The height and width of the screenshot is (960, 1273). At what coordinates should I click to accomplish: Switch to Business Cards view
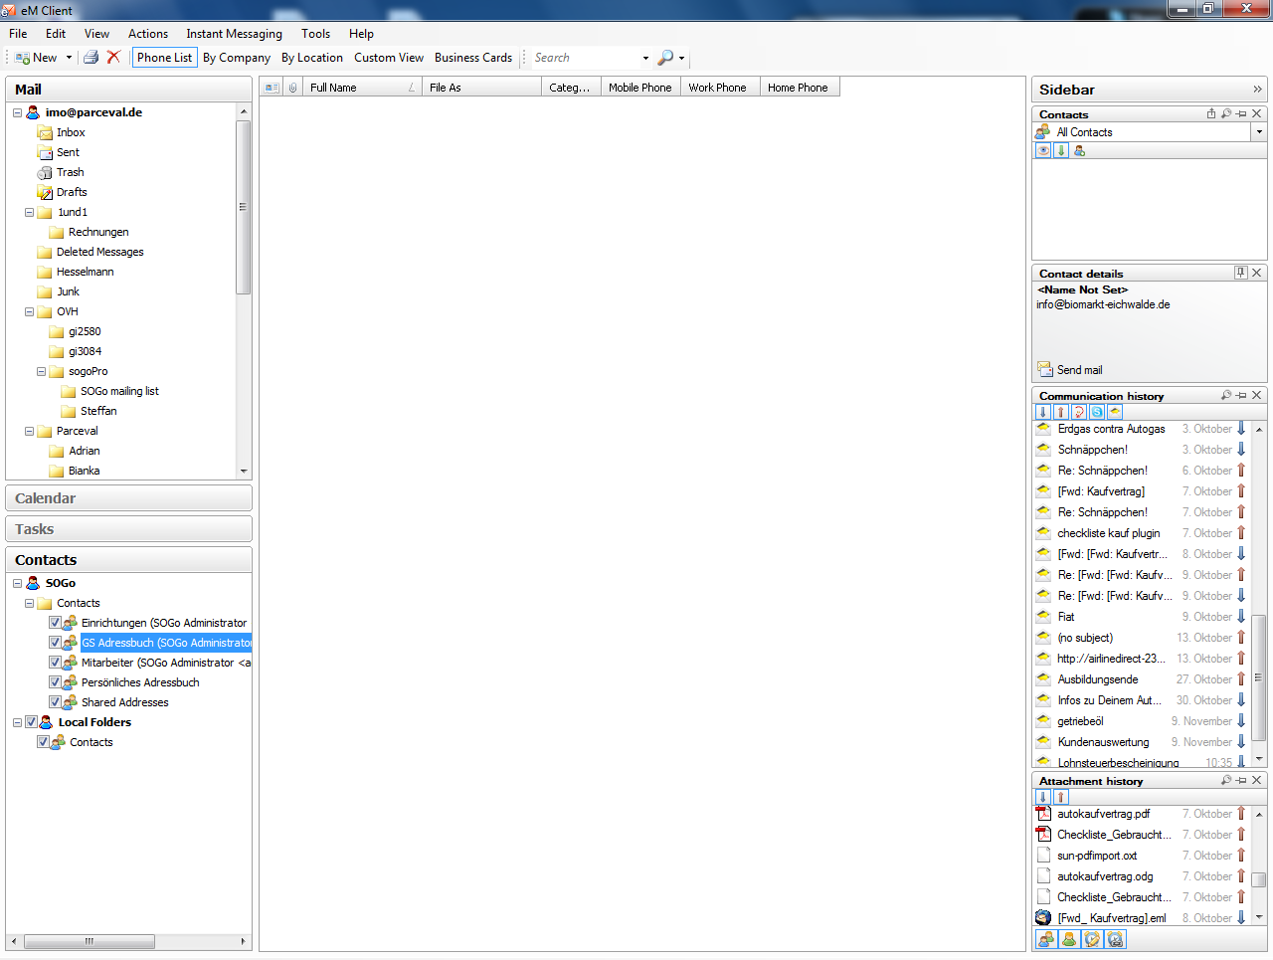[x=472, y=58]
